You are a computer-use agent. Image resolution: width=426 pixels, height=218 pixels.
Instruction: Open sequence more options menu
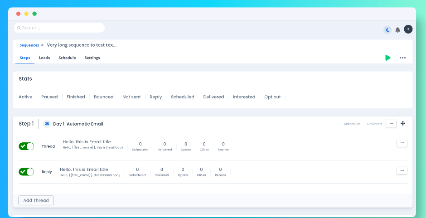402,58
